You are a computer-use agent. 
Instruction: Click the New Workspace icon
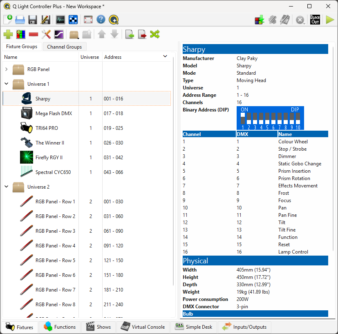(8, 20)
